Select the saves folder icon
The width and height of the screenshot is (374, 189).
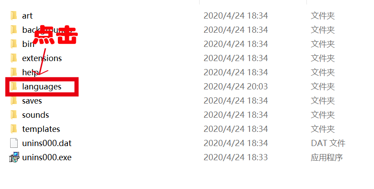tap(14, 100)
